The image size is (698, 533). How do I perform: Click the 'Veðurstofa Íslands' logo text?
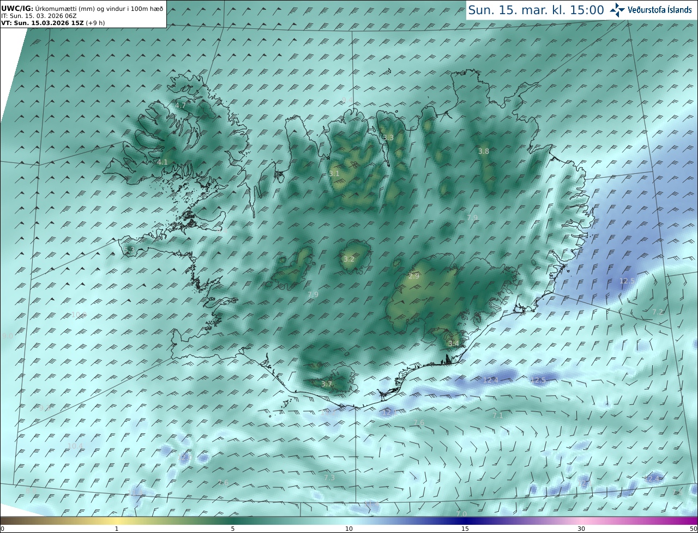(660, 10)
